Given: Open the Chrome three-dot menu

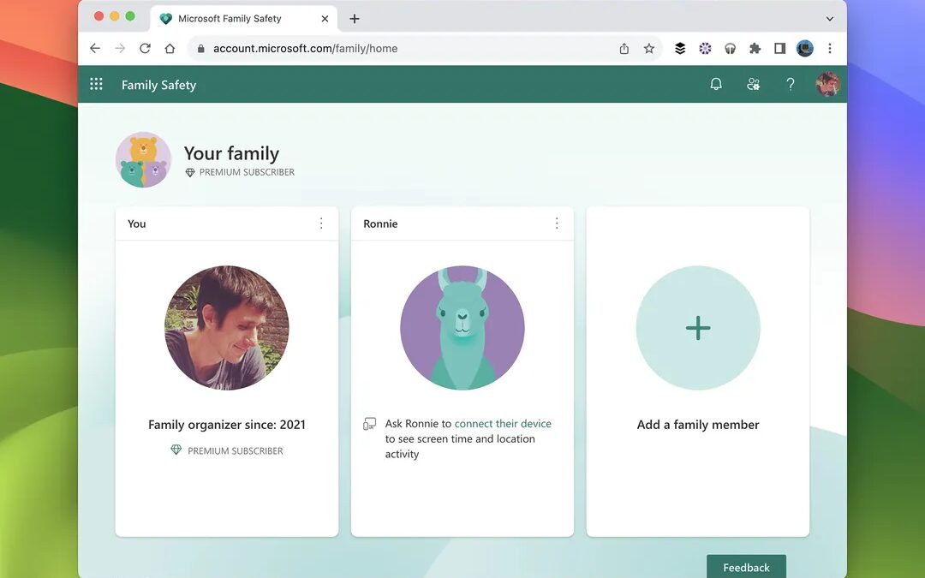Looking at the screenshot, I should click(x=829, y=49).
